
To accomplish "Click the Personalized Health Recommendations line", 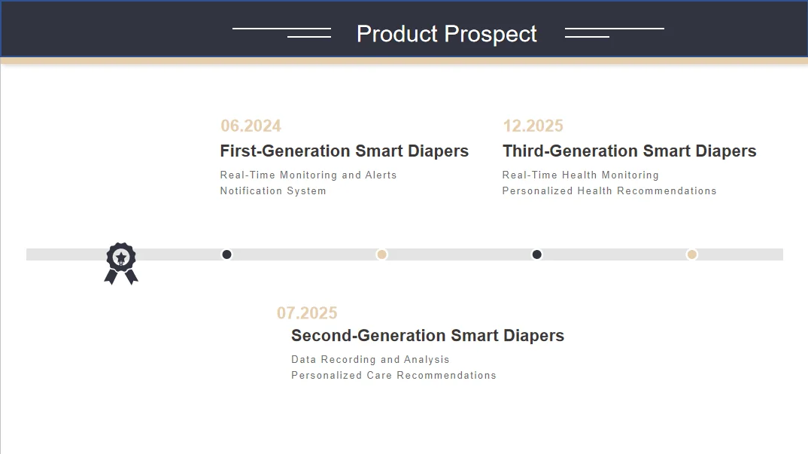I will point(609,191).
